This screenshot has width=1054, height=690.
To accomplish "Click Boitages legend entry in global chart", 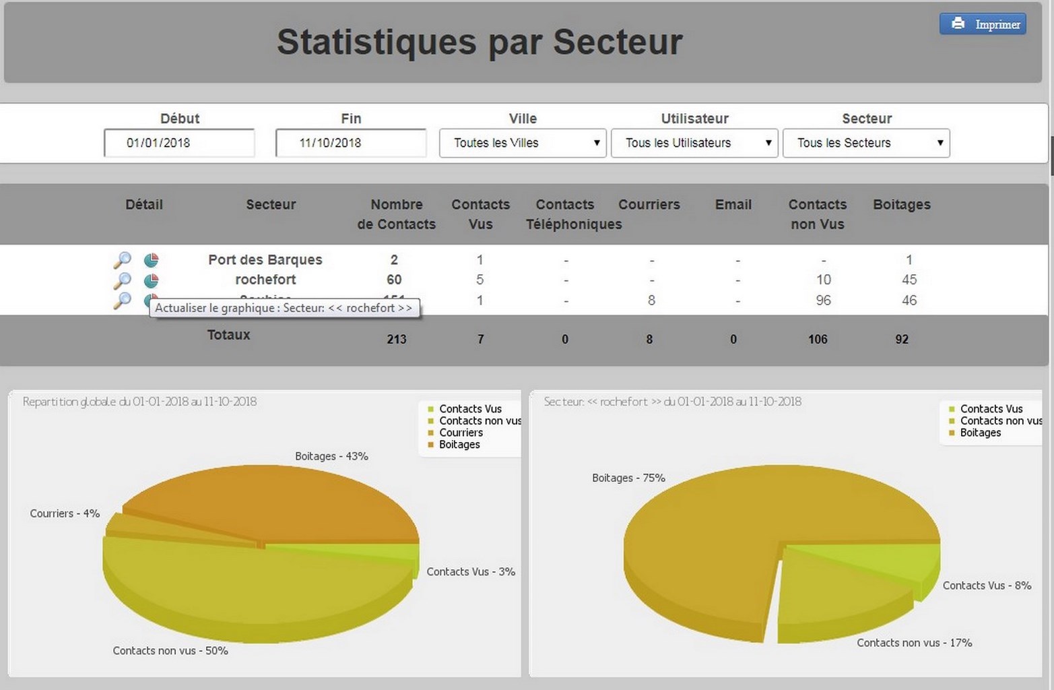I will point(459,445).
